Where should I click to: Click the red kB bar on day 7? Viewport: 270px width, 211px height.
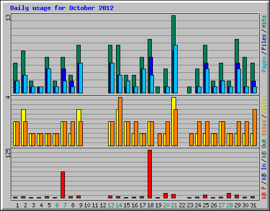(63, 185)
